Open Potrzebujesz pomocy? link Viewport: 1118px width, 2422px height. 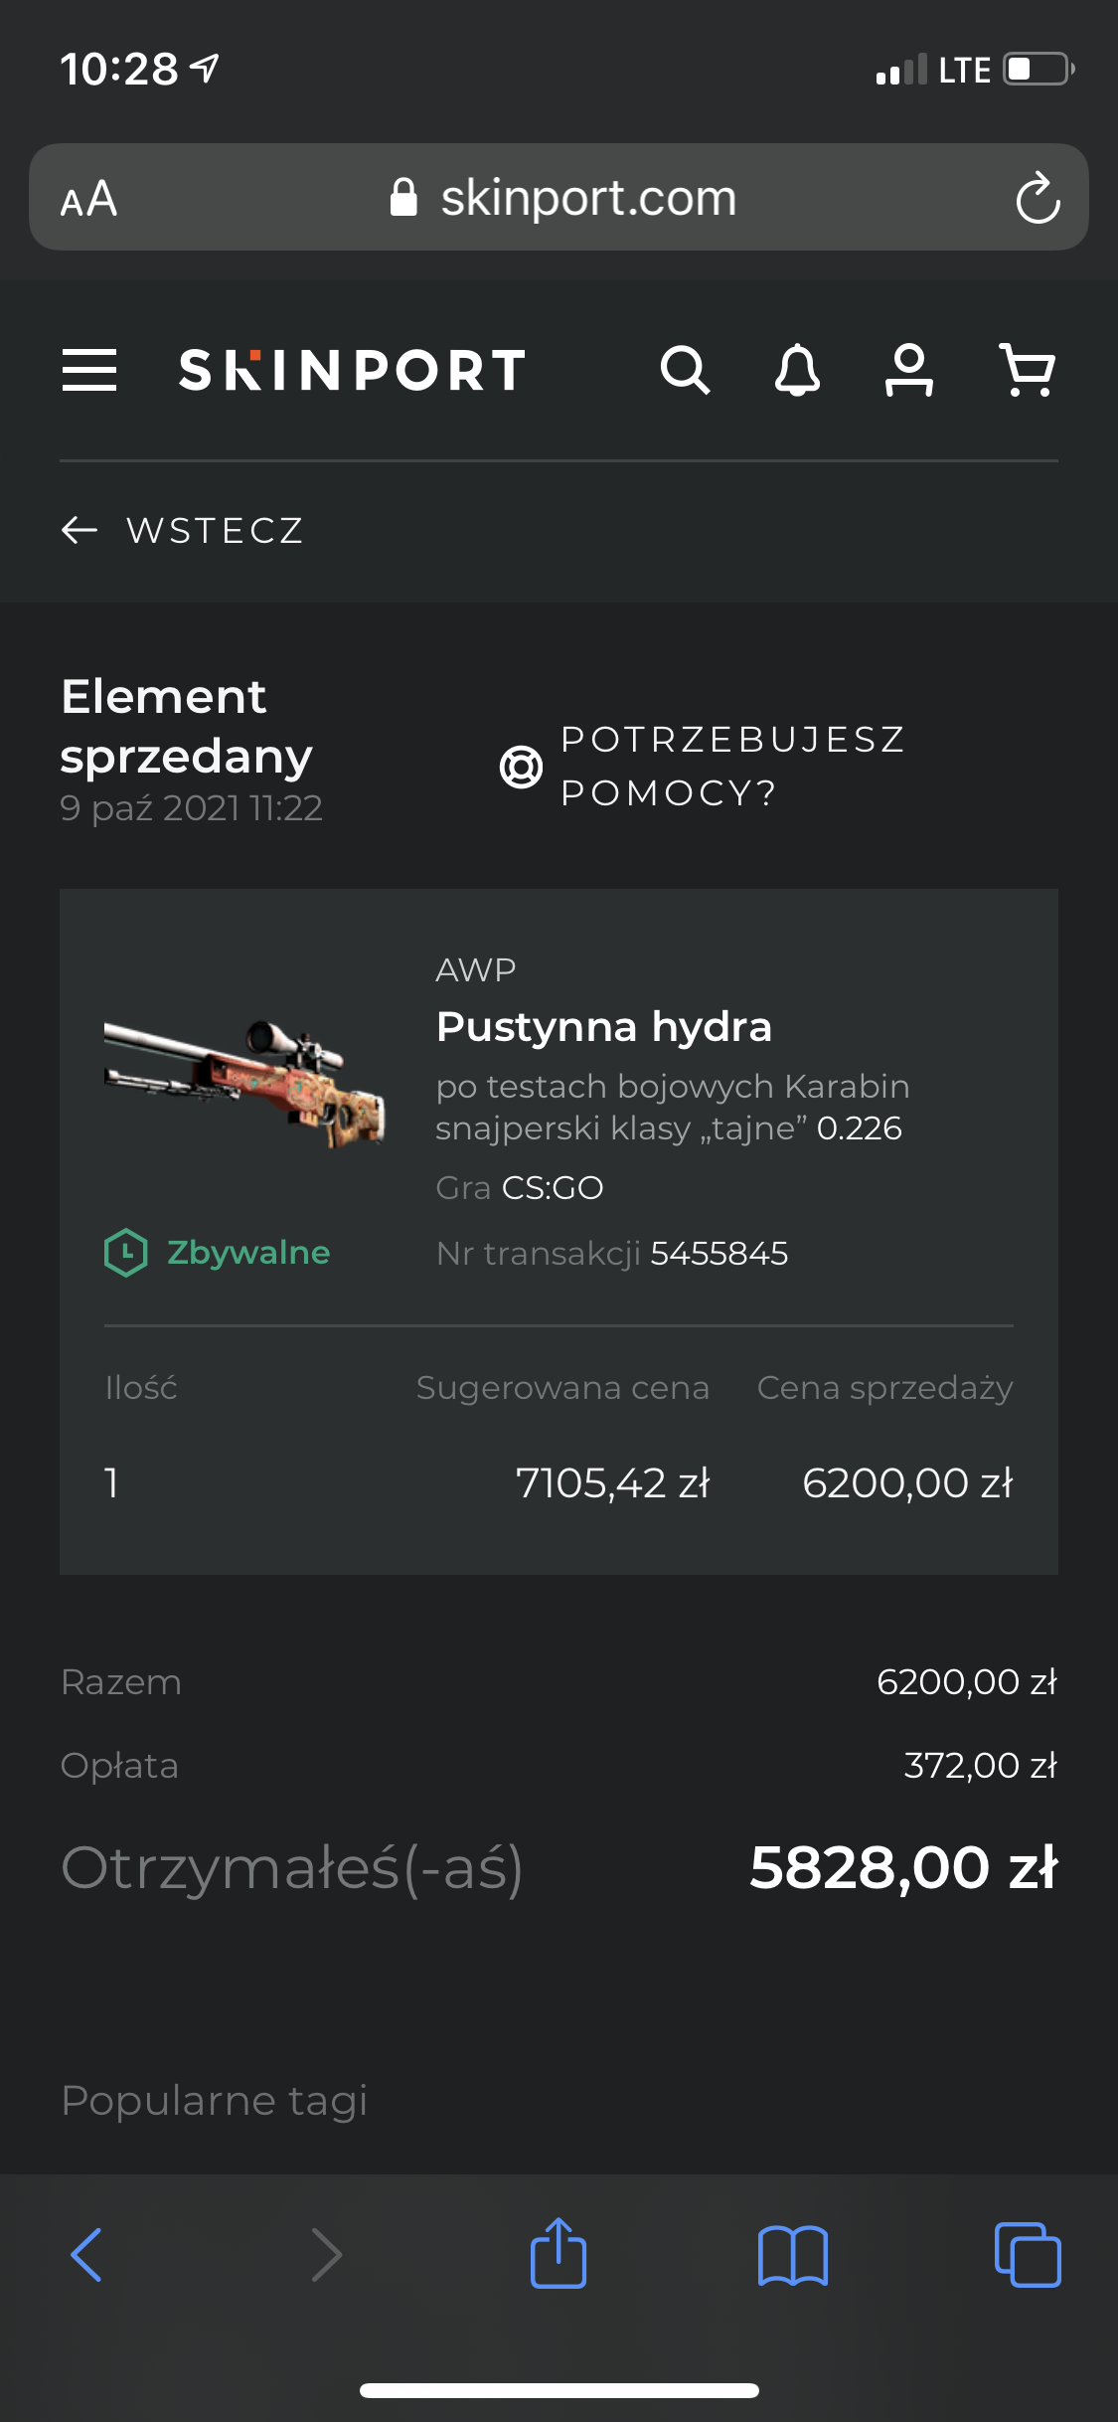[x=733, y=766]
